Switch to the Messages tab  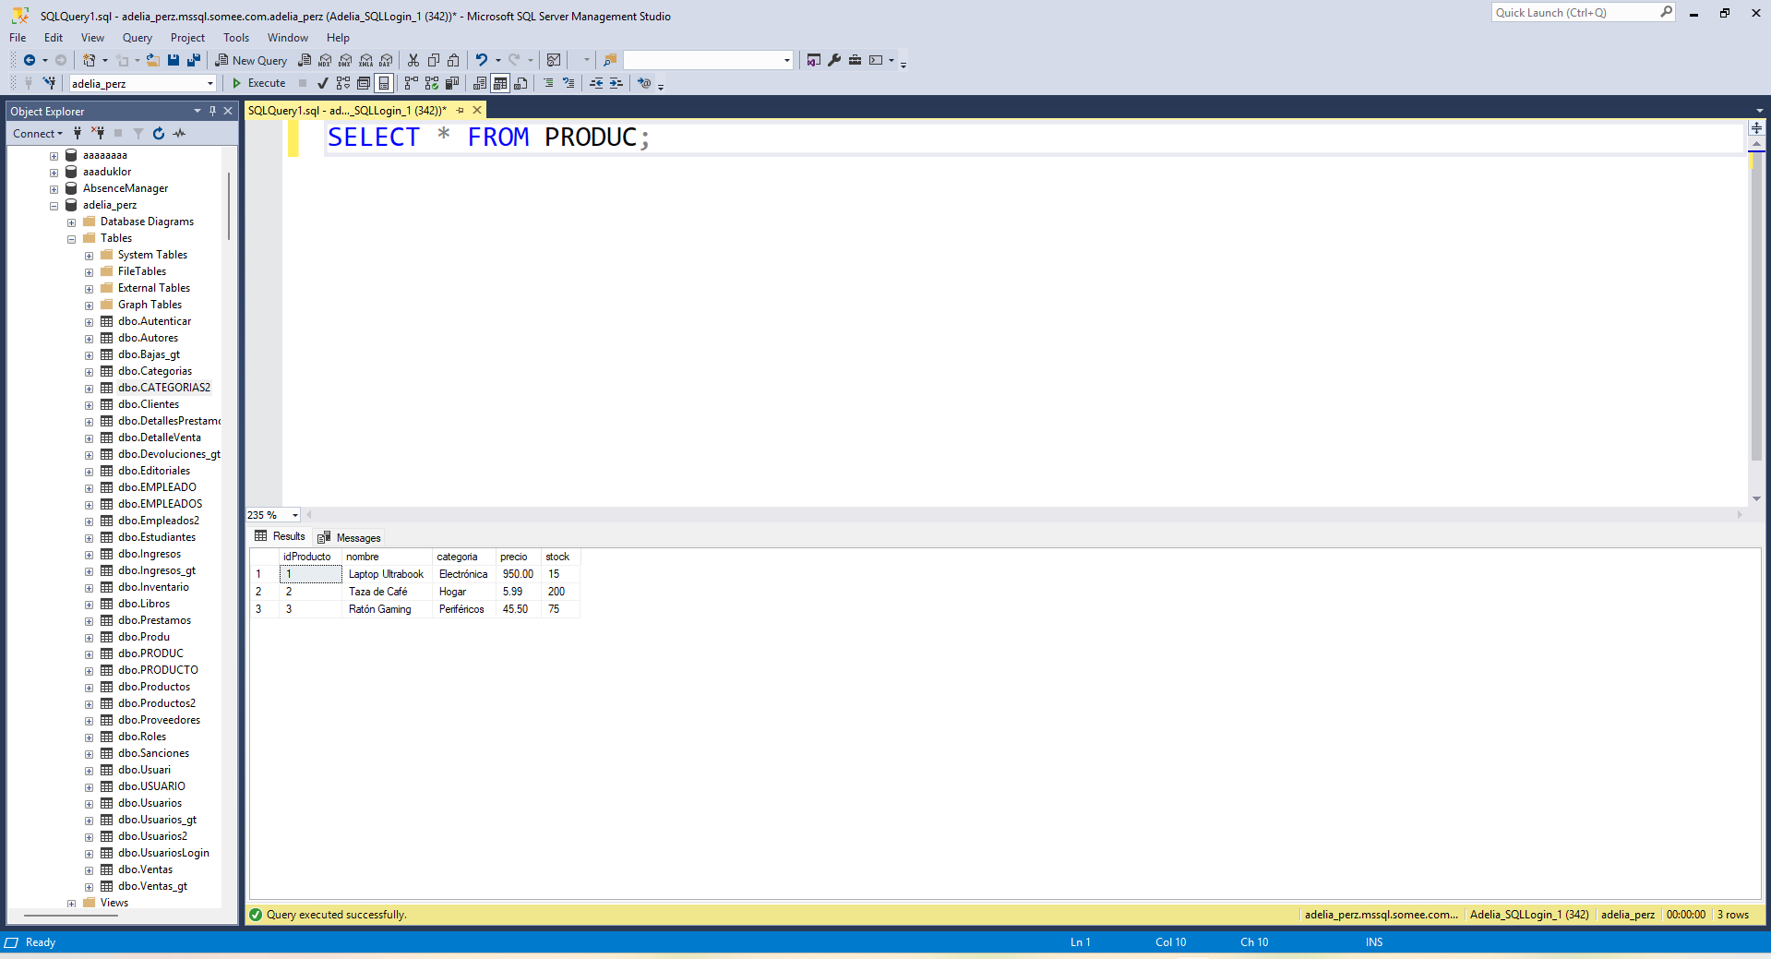coord(350,538)
